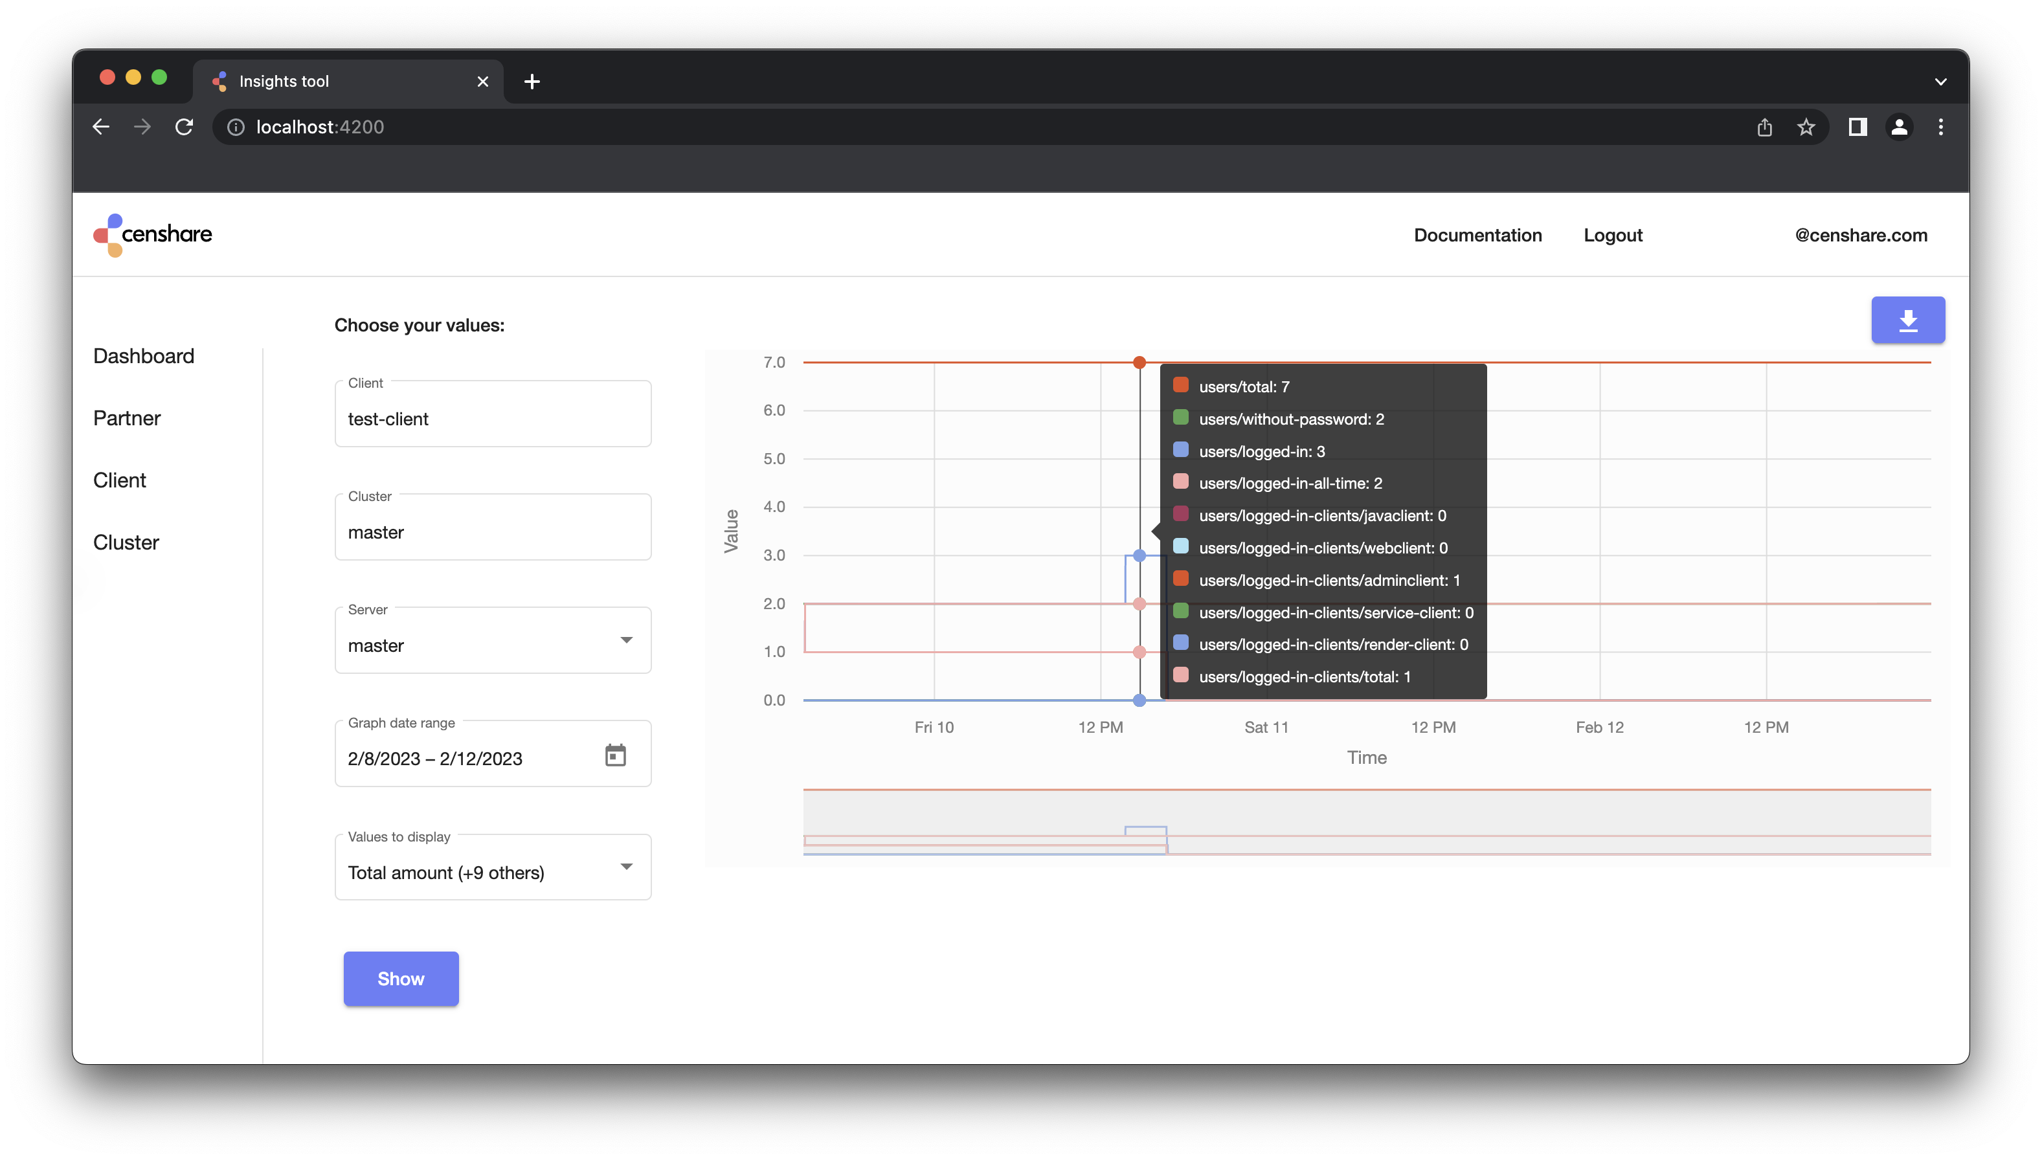The height and width of the screenshot is (1160, 2042).
Task: Open the Chrome profile avatar icon
Action: [x=1898, y=127]
